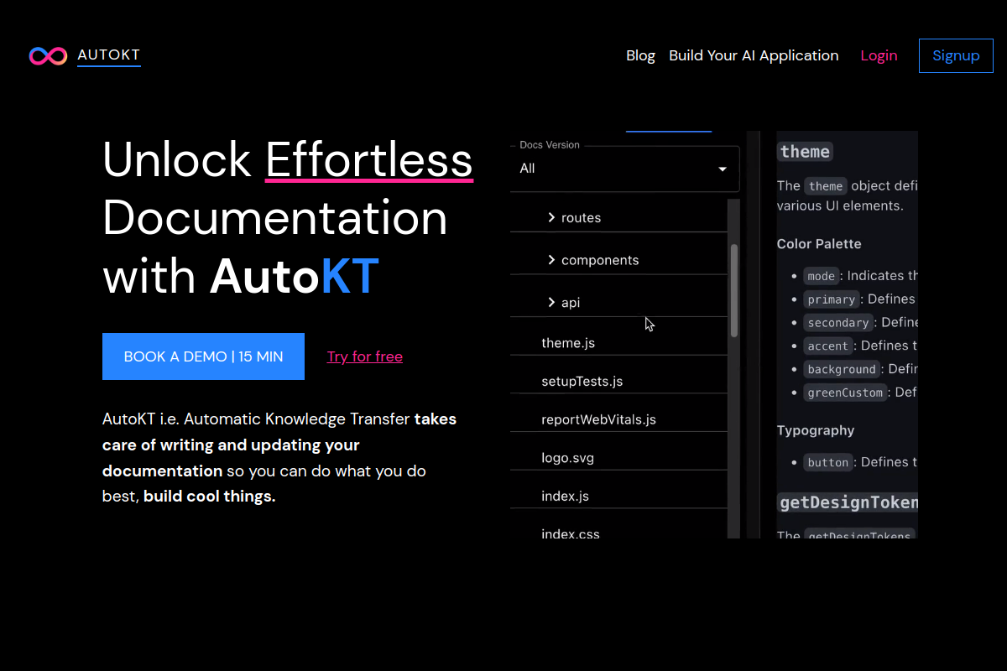Click BOOK A DEMO | 15 MIN button
This screenshot has width=1007, height=671.
click(x=203, y=356)
